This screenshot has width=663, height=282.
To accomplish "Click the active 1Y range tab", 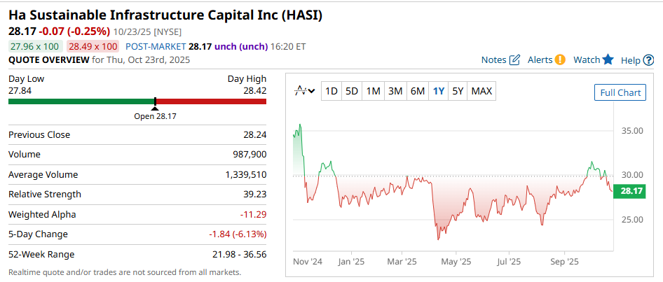I will coord(439,91).
